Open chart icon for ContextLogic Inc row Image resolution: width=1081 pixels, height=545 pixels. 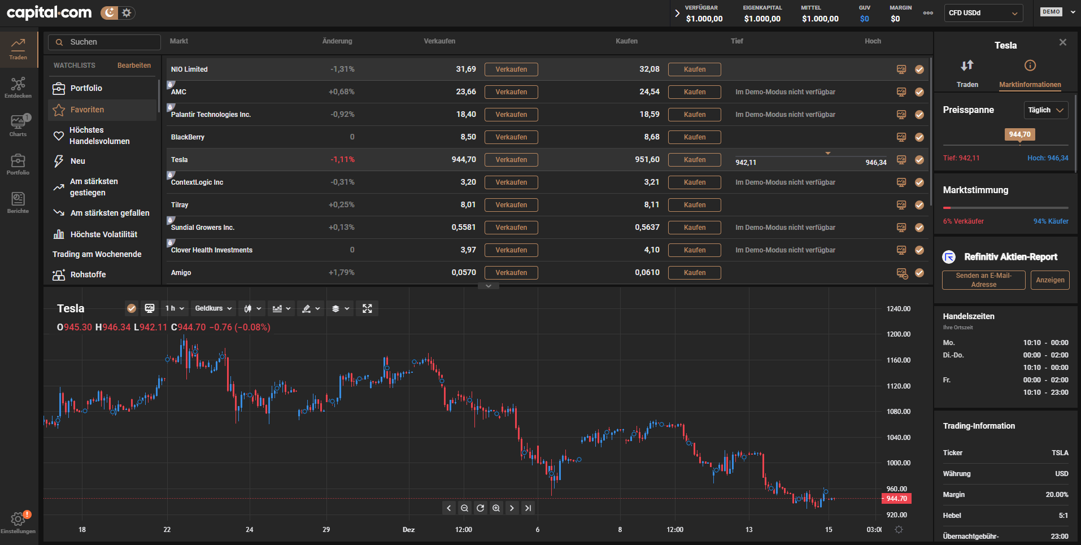pyautogui.click(x=901, y=182)
